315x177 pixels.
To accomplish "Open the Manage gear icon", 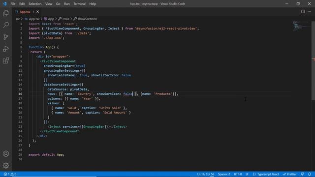I will (6, 165).
